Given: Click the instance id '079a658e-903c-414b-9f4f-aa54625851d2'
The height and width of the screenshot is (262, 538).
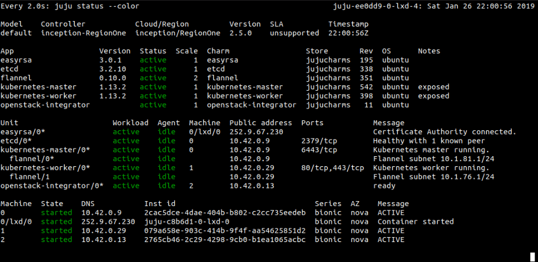Looking at the screenshot, I should click(225, 230).
